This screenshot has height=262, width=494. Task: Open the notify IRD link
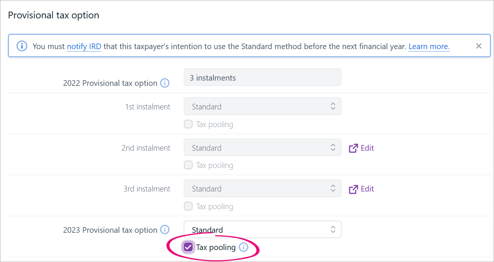[x=84, y=46]
